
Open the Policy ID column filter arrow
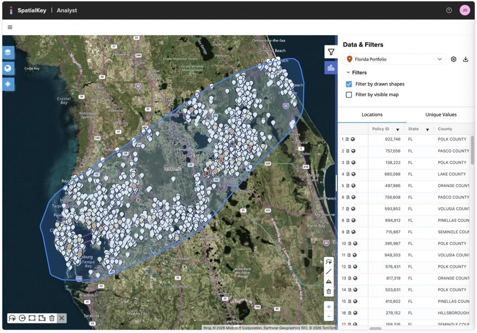click(x=397, y=129)
